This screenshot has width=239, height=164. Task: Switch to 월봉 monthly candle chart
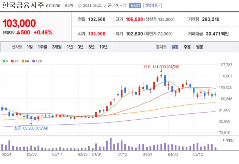[x=199, y=47]
